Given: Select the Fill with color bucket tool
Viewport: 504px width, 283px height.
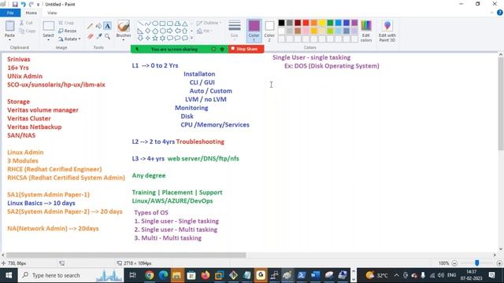Looking at the screenshot, I should (98, 26).
